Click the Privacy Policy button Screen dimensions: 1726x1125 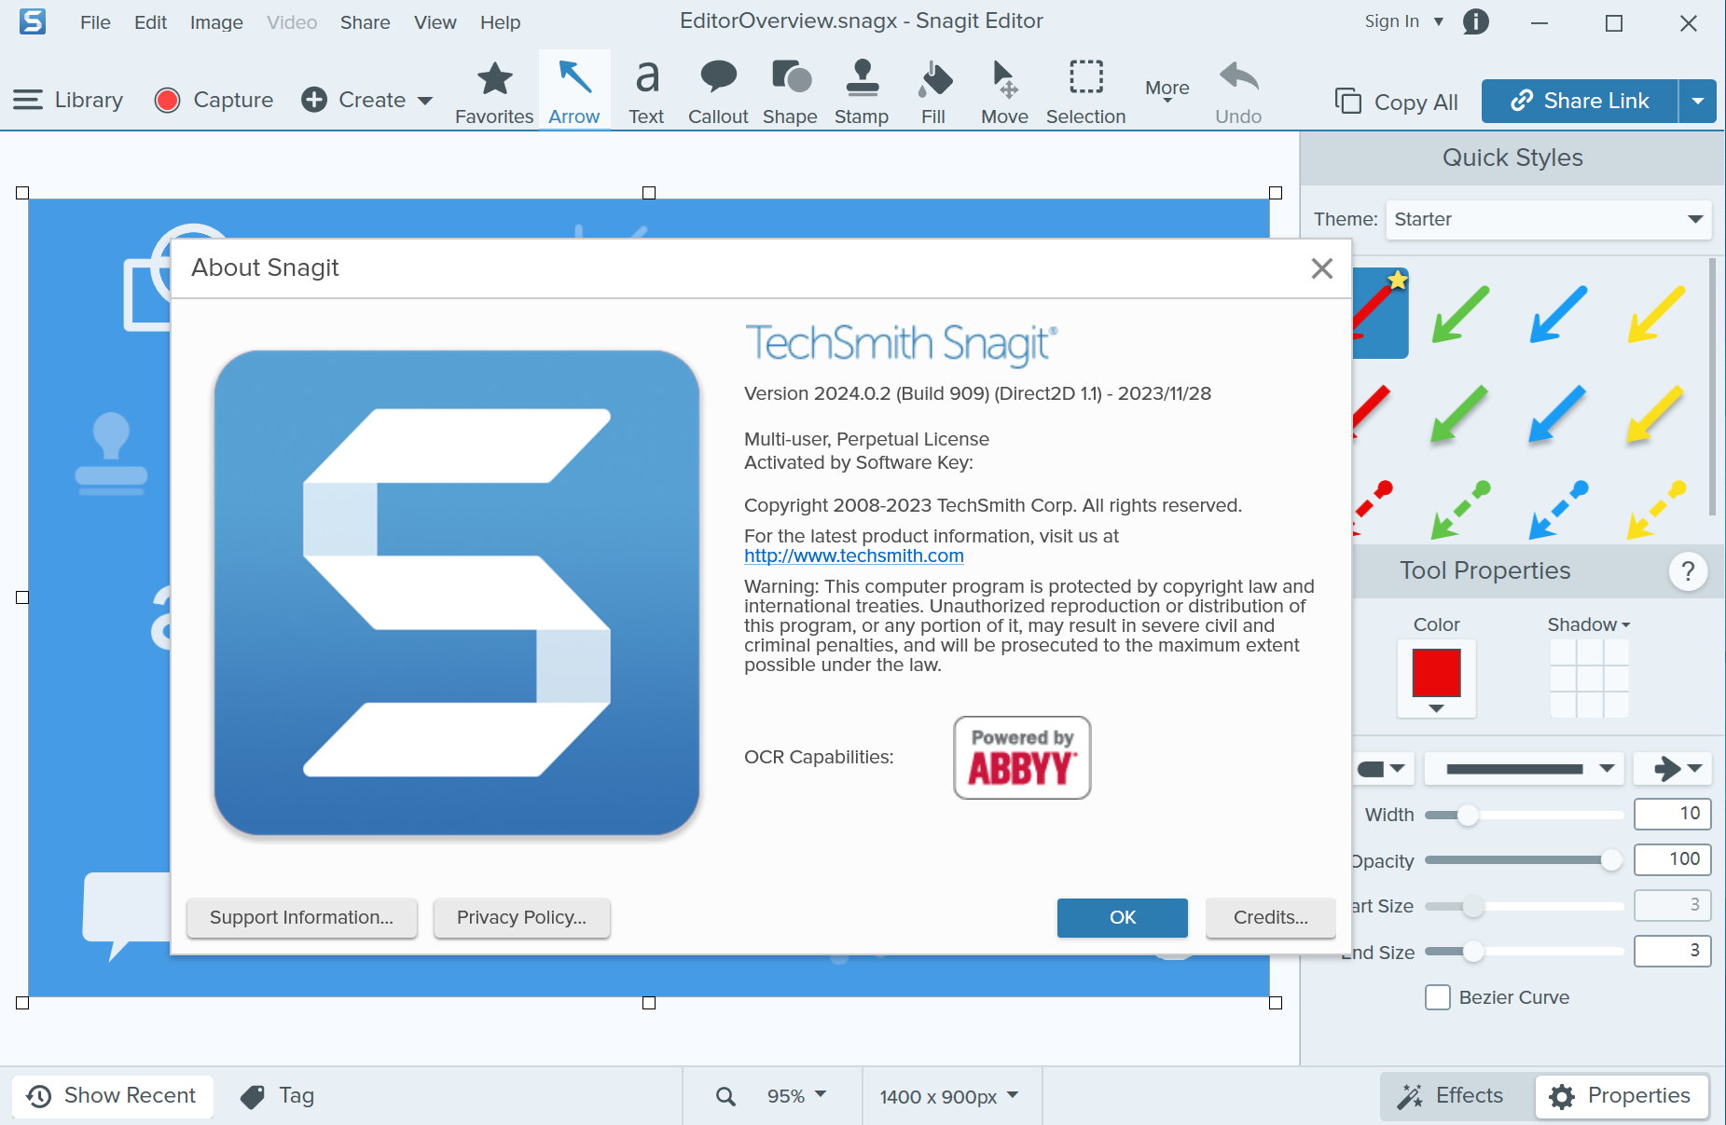(521, 917)
